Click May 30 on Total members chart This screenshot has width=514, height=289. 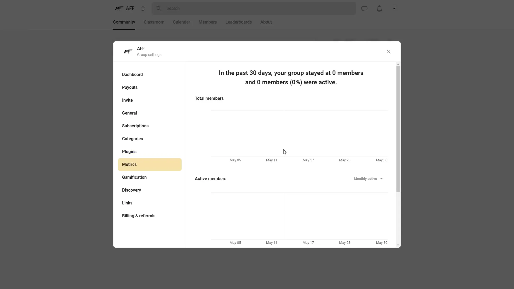click(x=381, y=160)
